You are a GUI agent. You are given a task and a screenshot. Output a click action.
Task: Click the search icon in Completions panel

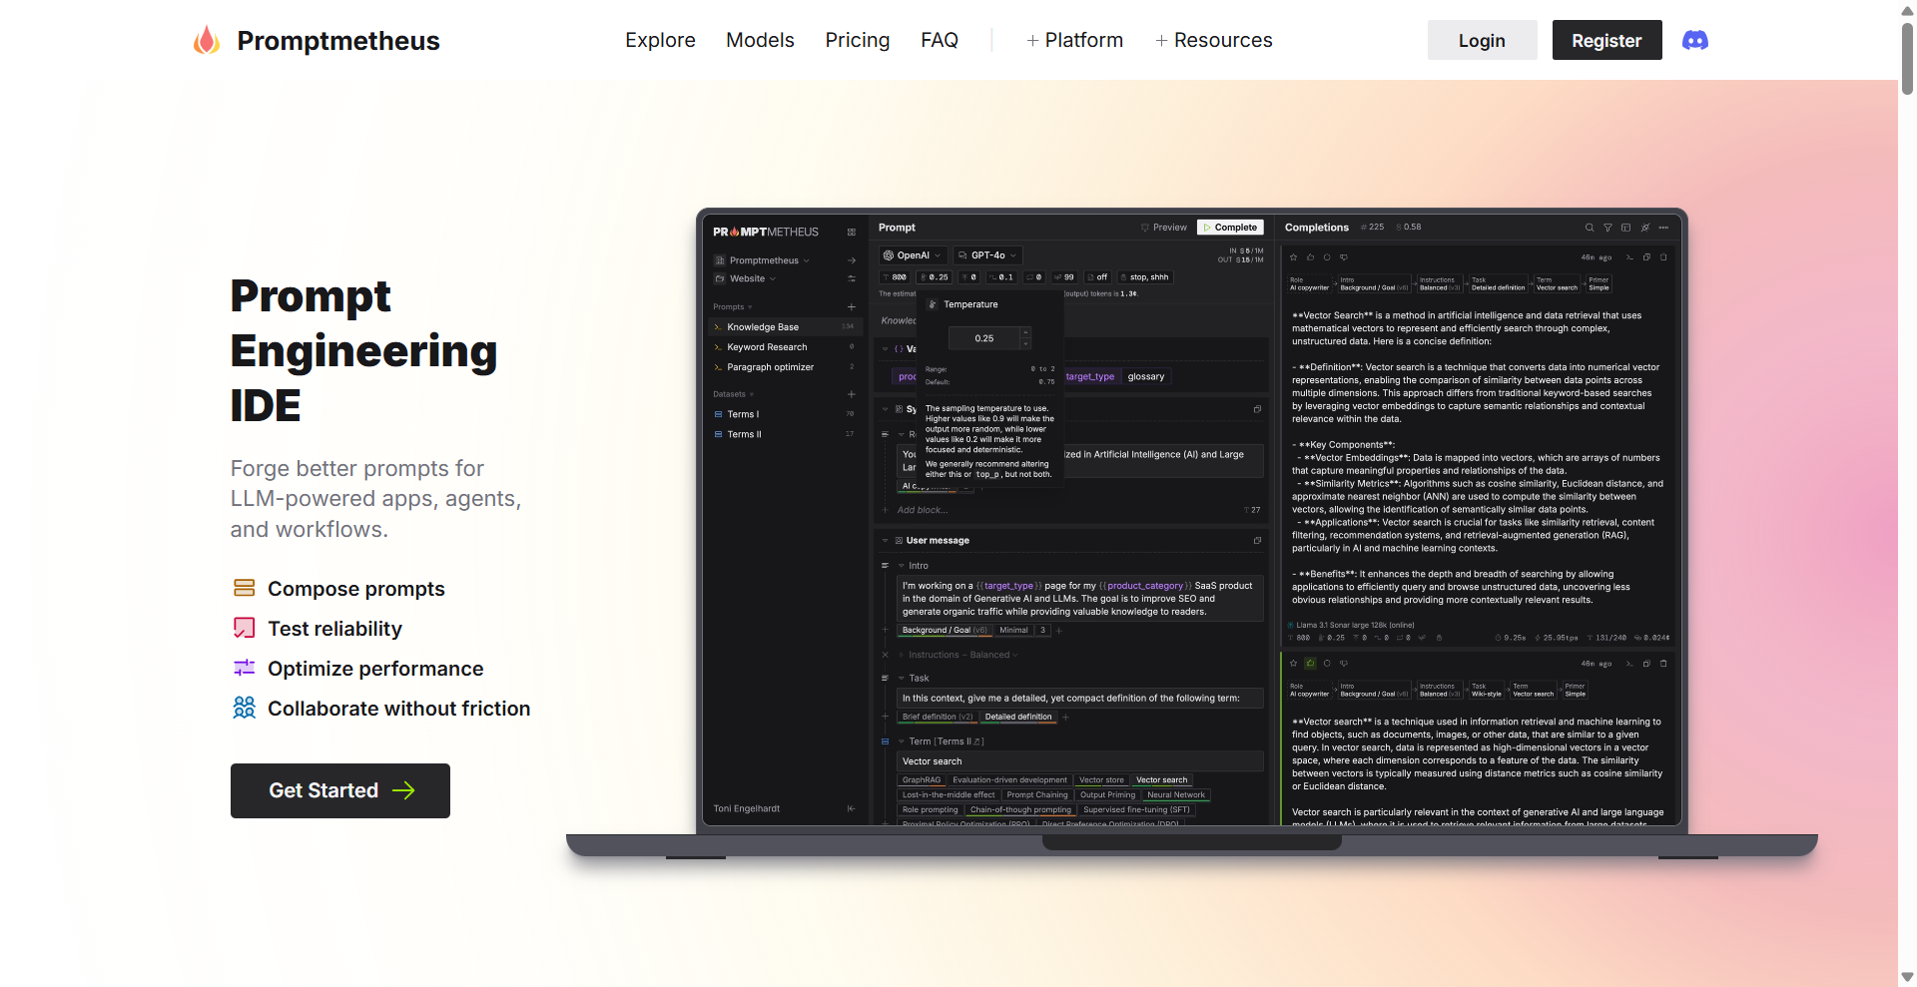(x=1590, y=228)
